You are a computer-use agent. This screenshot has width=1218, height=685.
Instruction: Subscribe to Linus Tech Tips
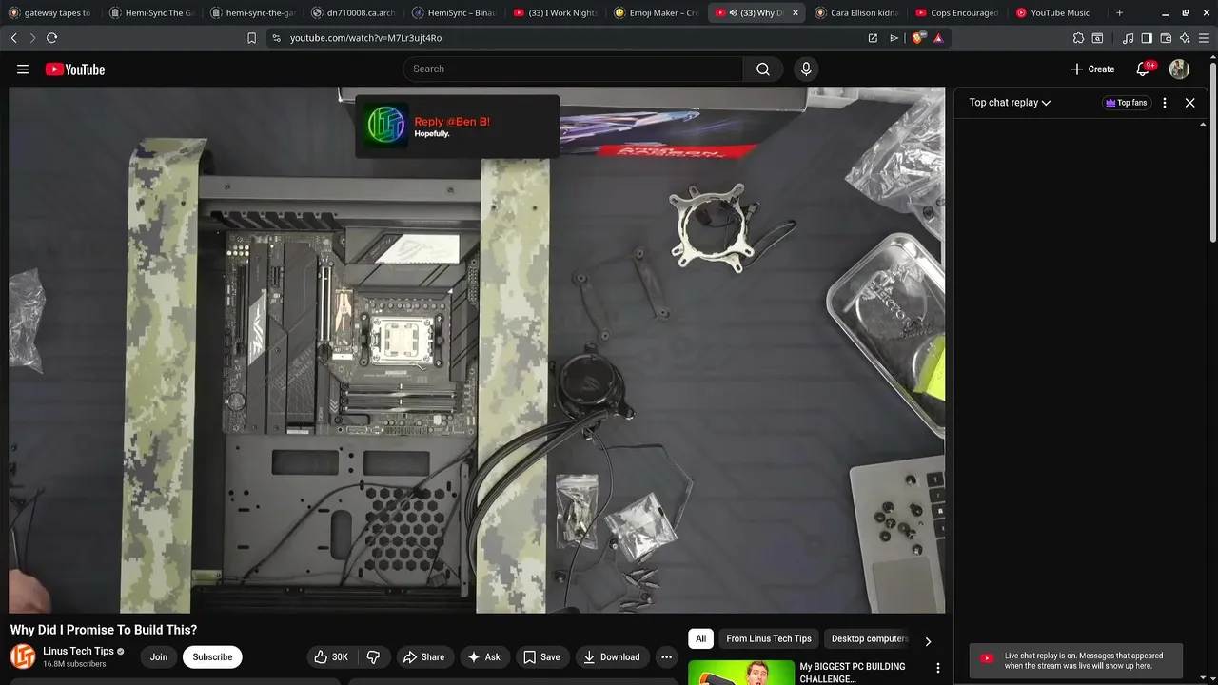(x=212, y=656)
